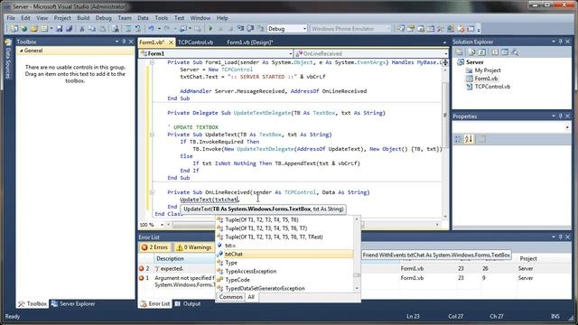This screenshot has width=578, height=325.
Task: Click the Step Into debug icon
Action: [x=240, y=28]
